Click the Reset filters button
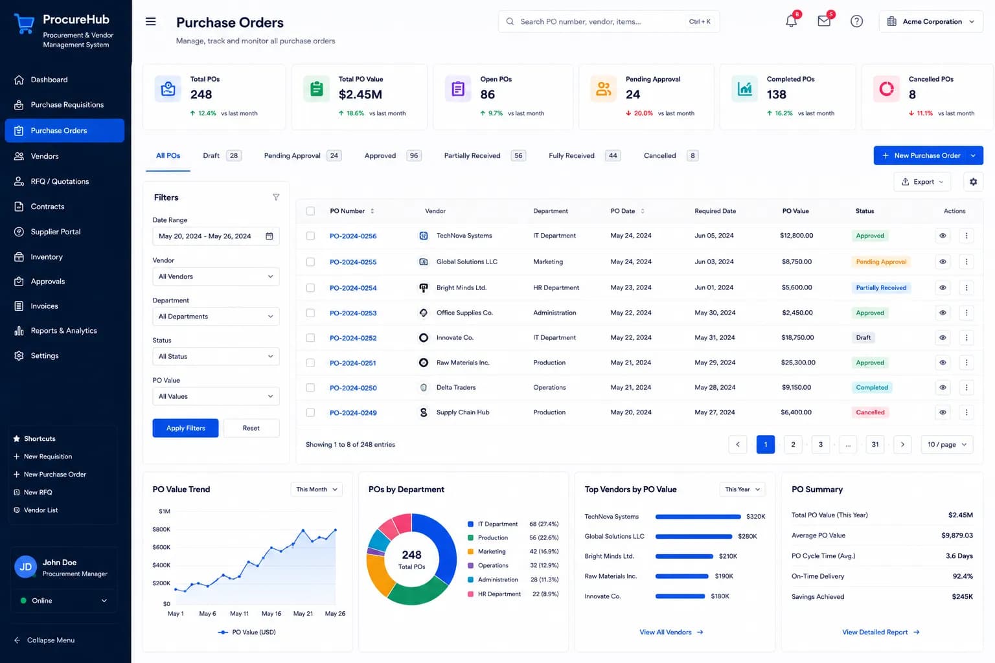The height and width of the screenshot is (663, 995). pos(251,428)
